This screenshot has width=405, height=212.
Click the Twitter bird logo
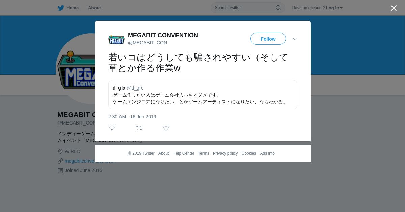[61, 8]
